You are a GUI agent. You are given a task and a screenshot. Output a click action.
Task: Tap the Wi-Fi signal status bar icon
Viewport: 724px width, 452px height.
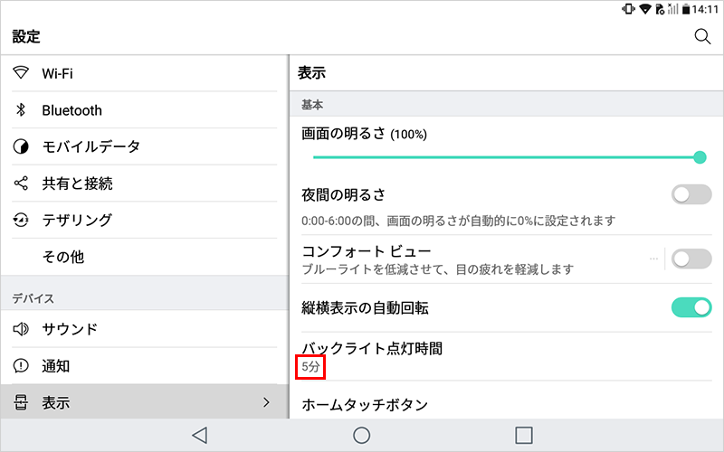pos(645,9)
